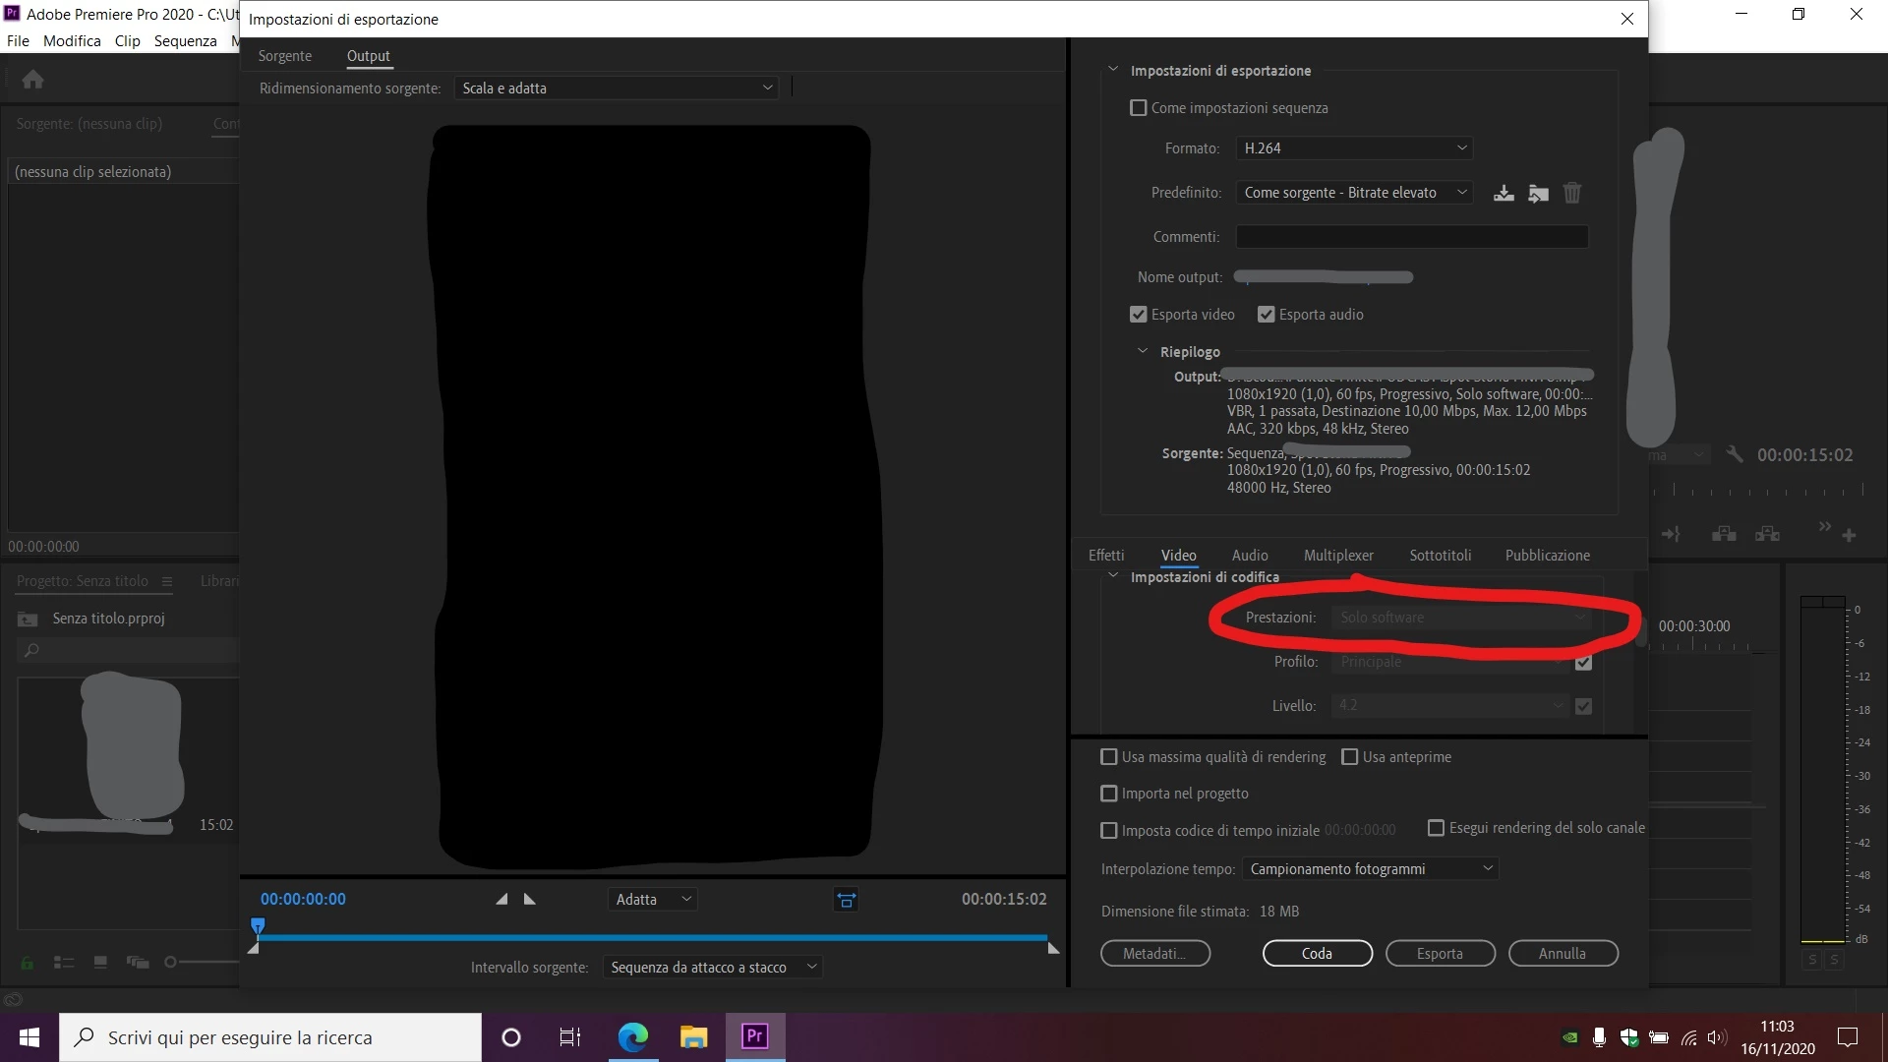The height and width of the screenshot is (1062, 1888).
Task: Switch to the Sorgente tab
Action: [x=284, y=56]
